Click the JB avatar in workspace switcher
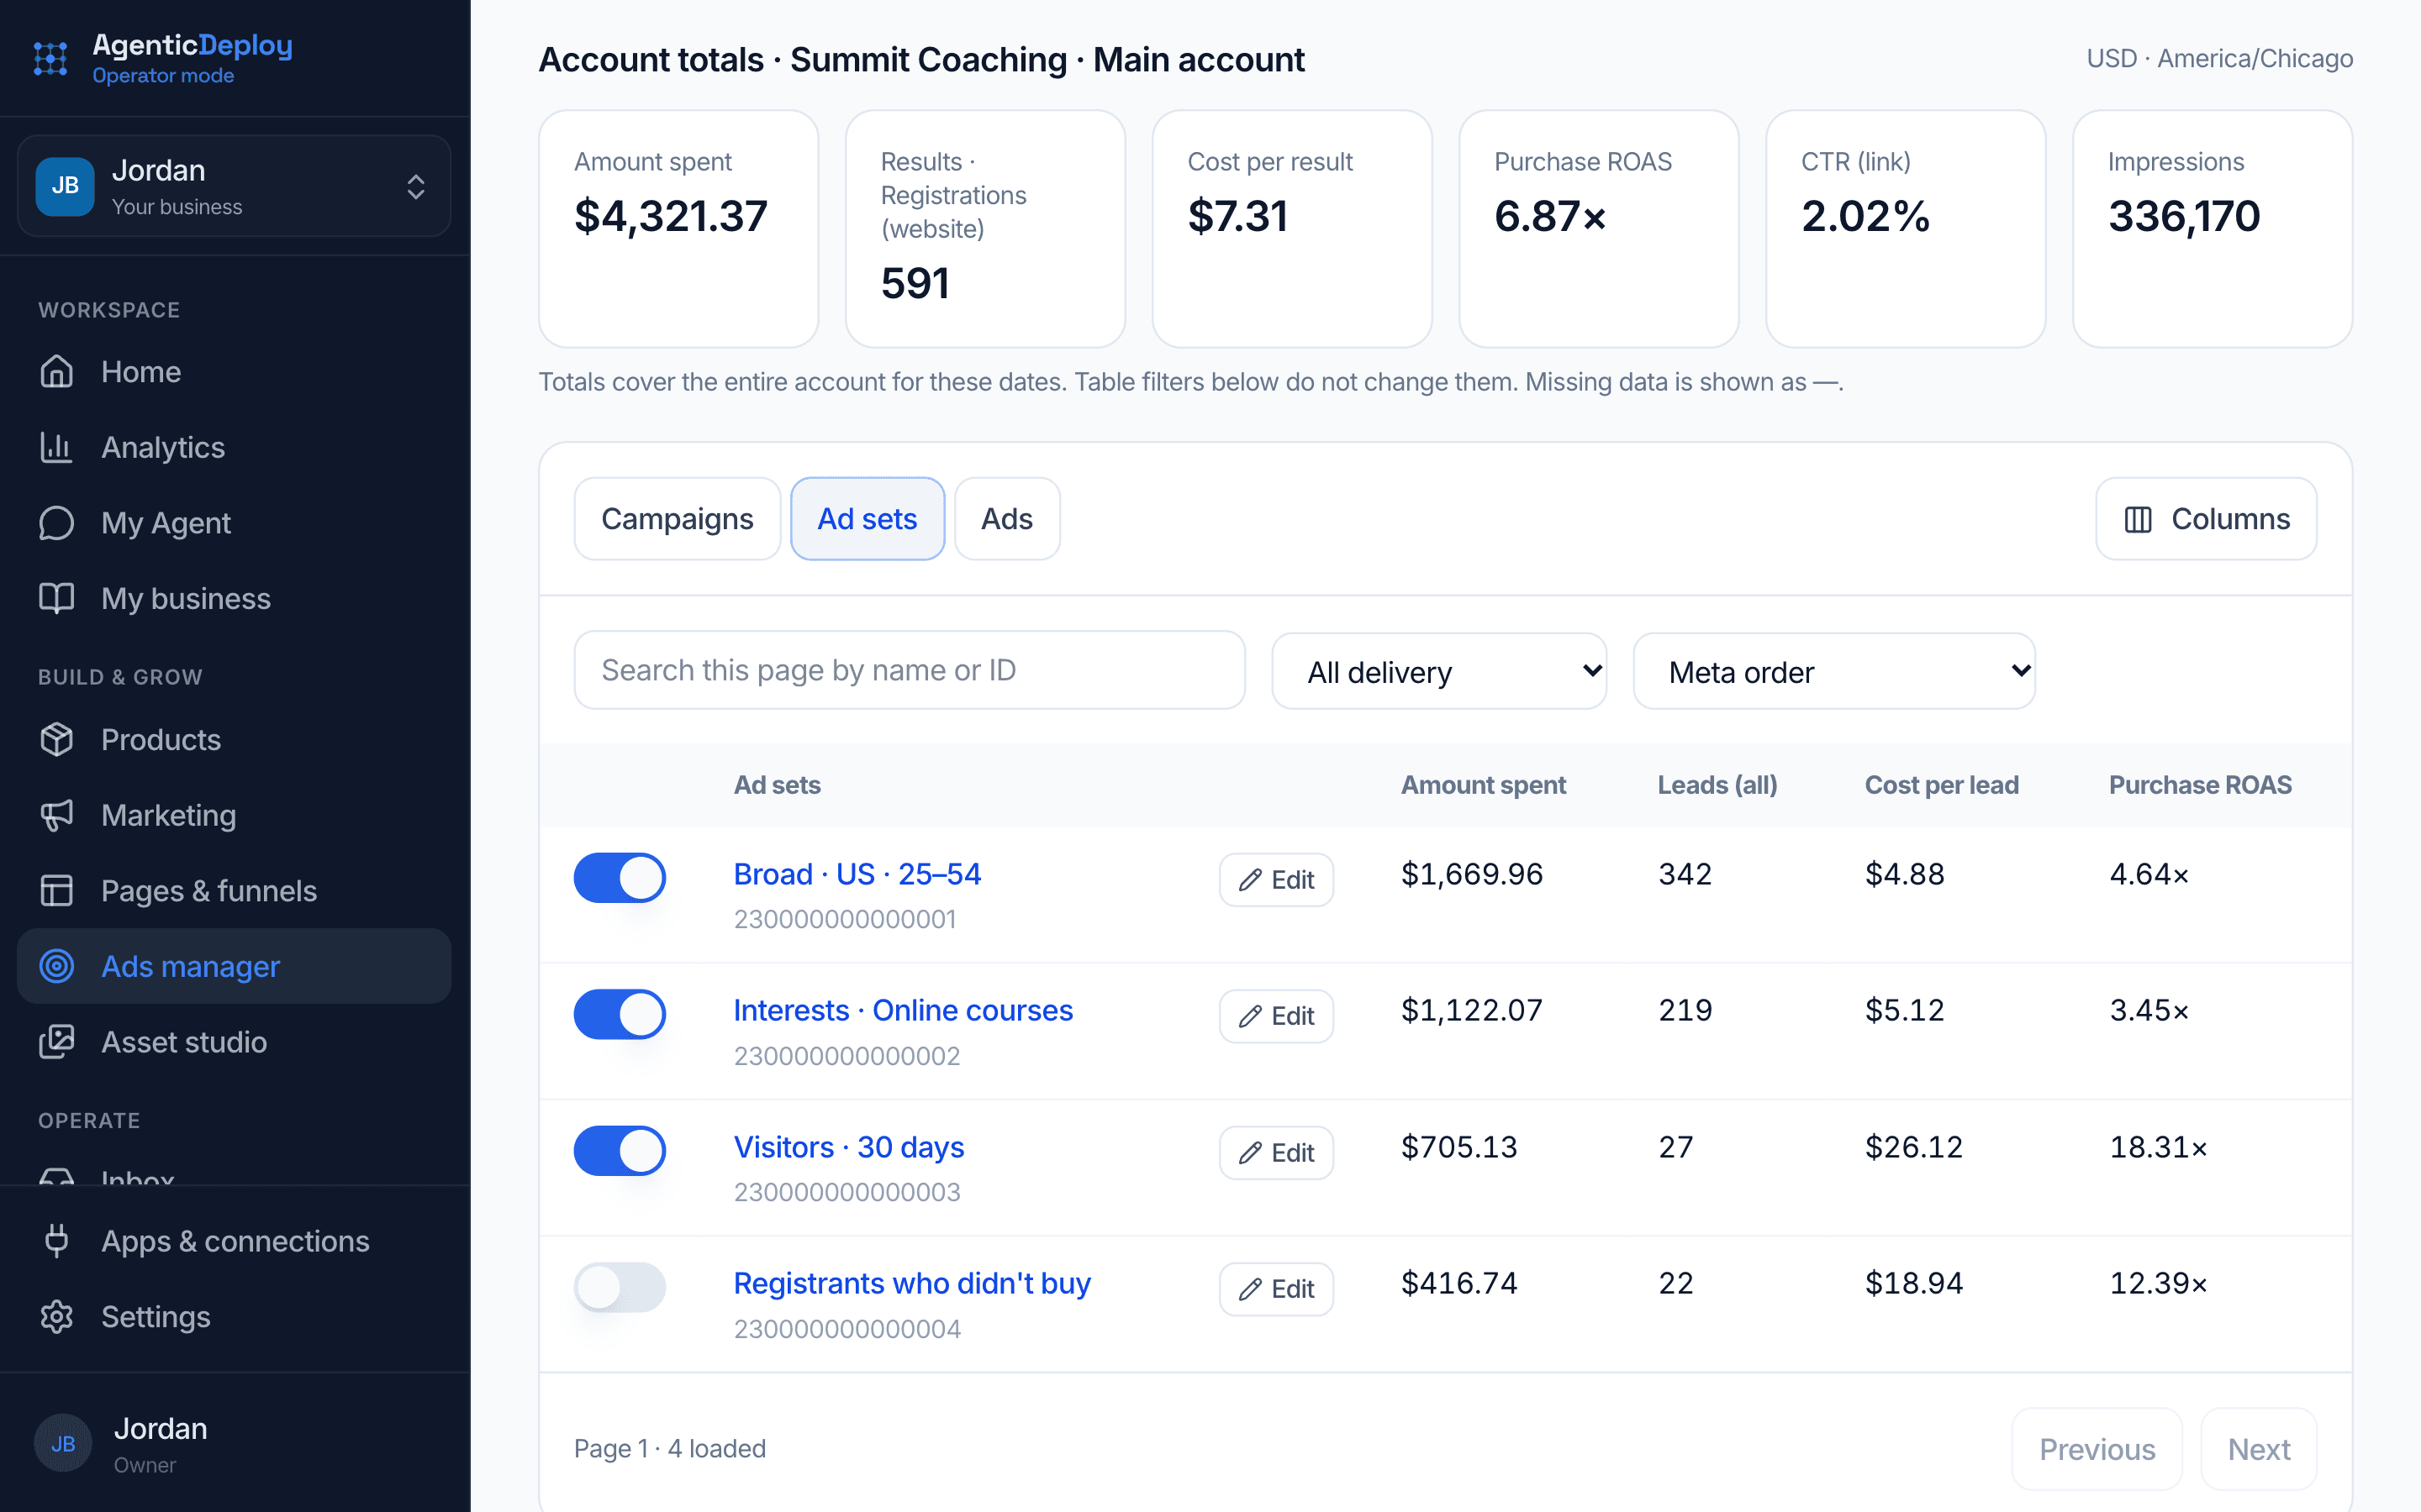This screenshot has height=1512, width=2421. 65,186
